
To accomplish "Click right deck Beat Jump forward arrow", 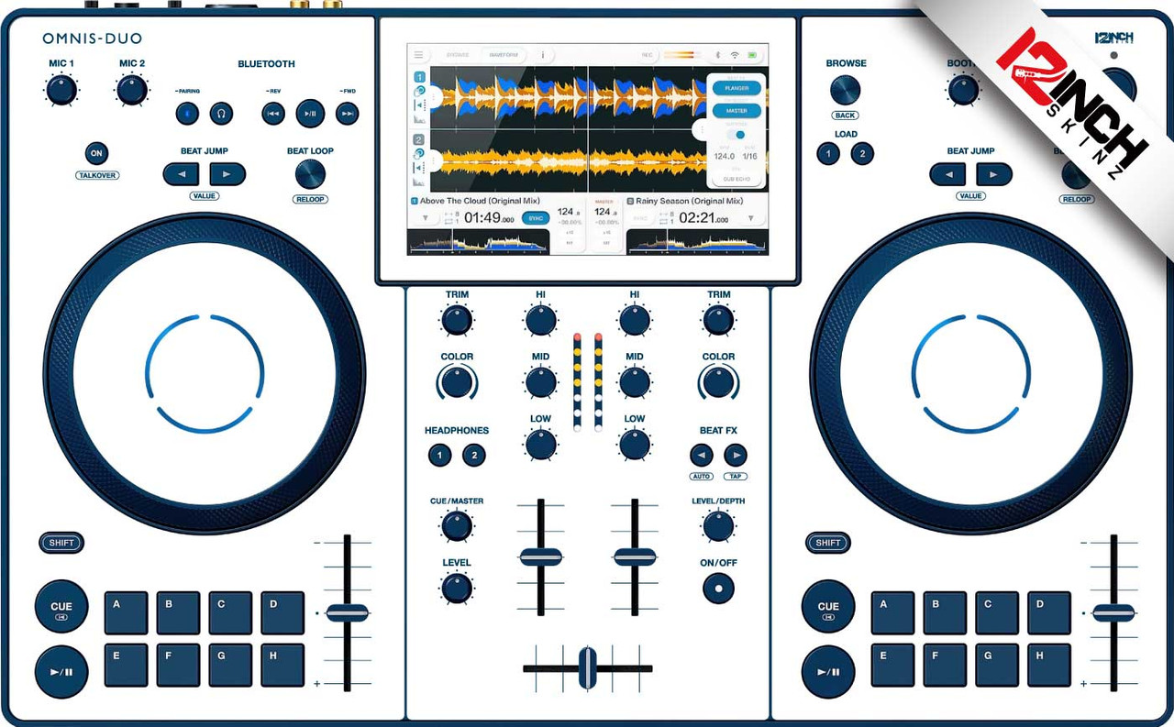I will 994,174.
